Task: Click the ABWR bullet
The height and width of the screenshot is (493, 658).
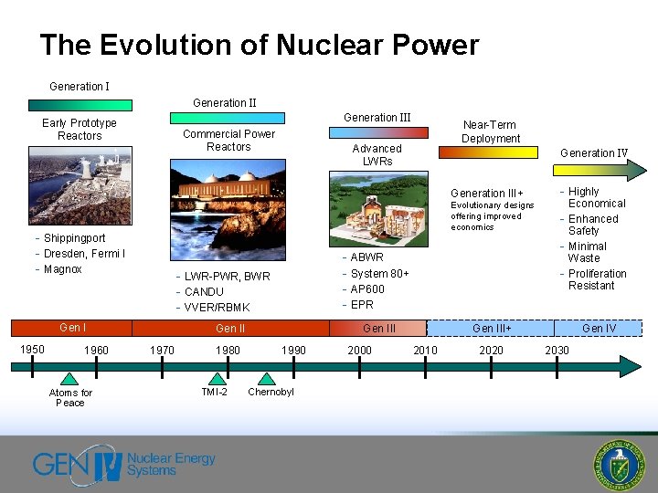Action: [363, 257]
